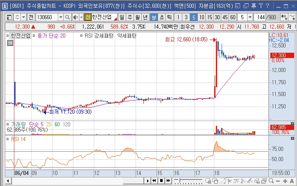Click the chart save/copy icon

click(264, 181)
